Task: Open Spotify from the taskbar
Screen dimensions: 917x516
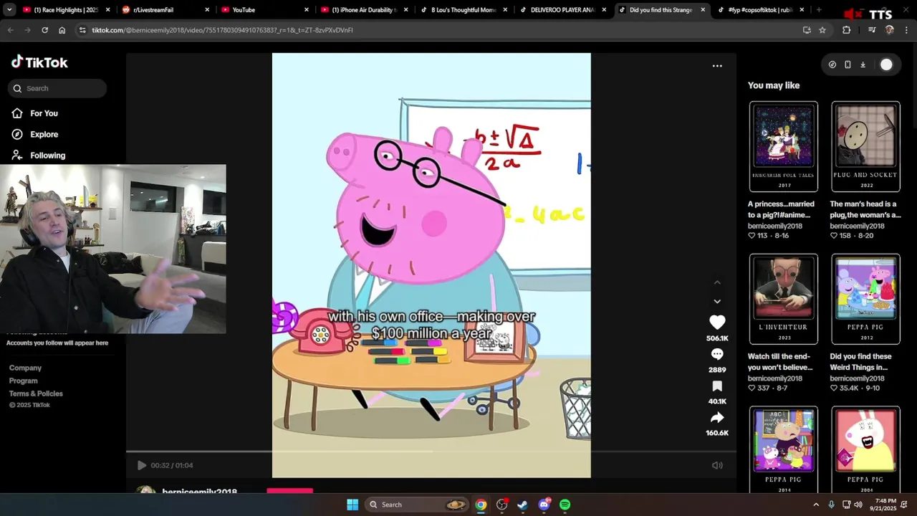Action: click(x=565, y=505)
